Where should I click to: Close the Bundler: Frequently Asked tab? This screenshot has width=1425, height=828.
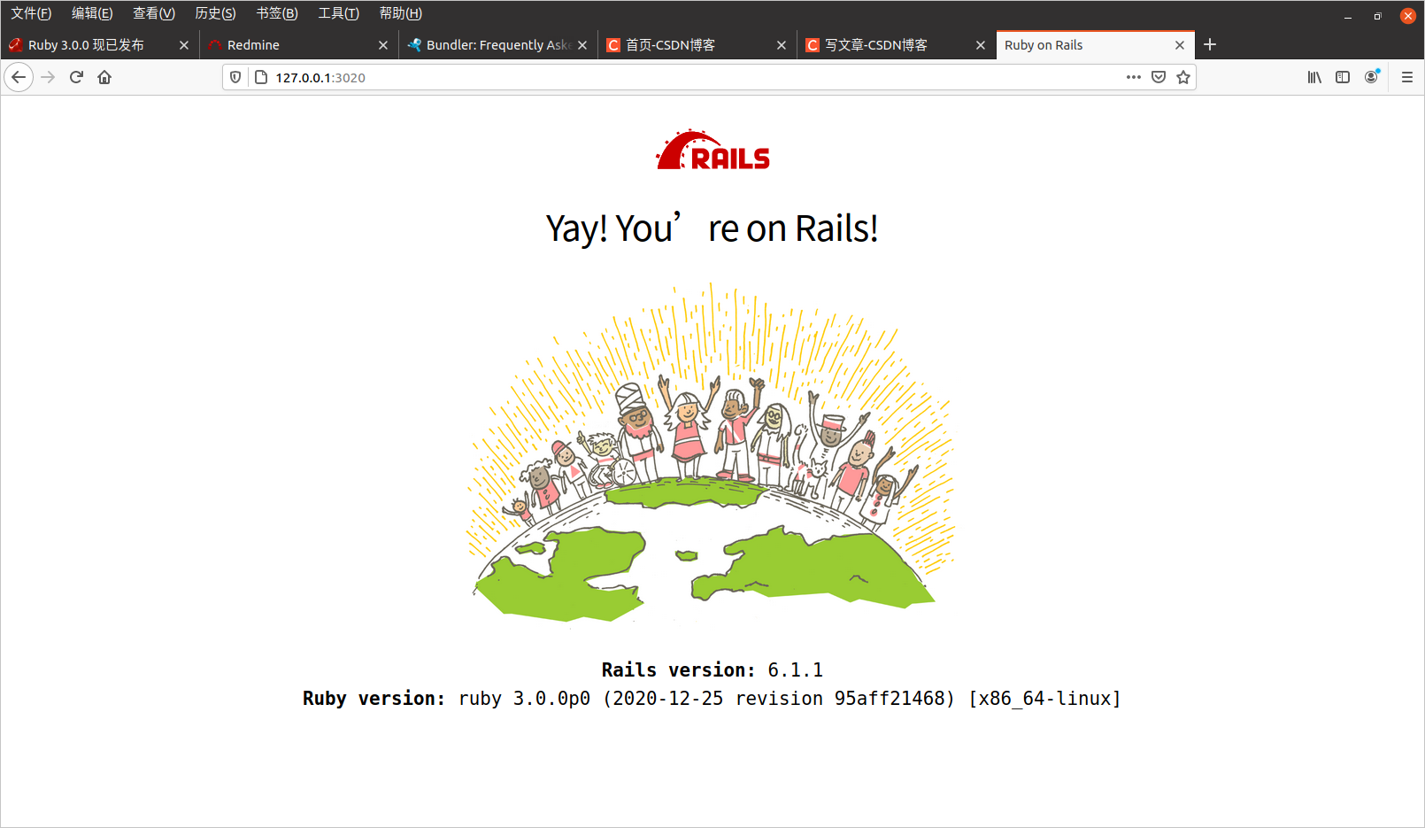click(582, 44)
